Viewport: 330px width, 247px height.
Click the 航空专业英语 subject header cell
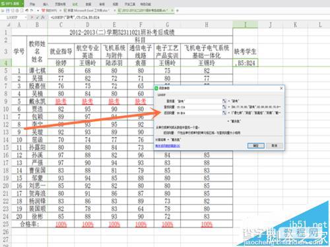click(x=88, y=51)
